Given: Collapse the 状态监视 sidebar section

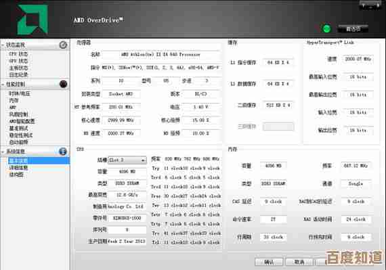Looking at the screenshot, I should (x=3, y=45).
